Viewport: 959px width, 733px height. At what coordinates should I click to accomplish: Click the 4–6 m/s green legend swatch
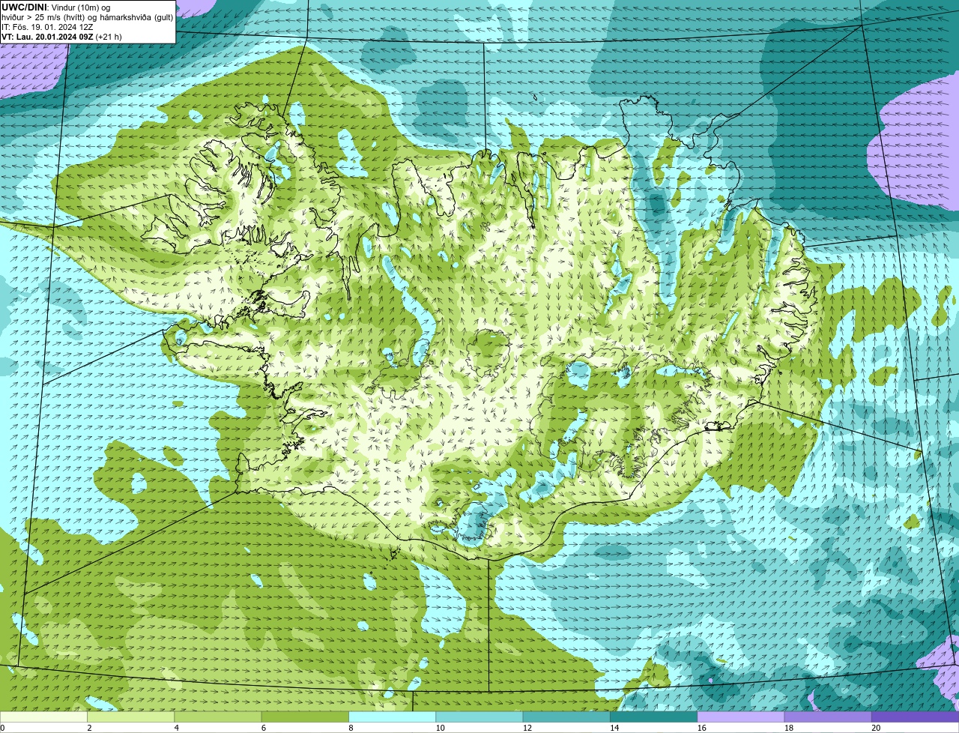[x=218, y=717]
